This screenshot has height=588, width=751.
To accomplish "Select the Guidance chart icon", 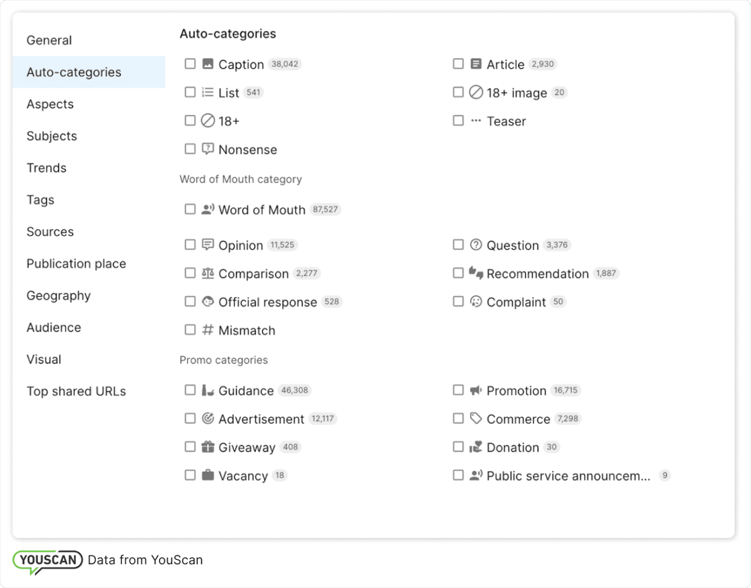I will click(x=208, y=390).
